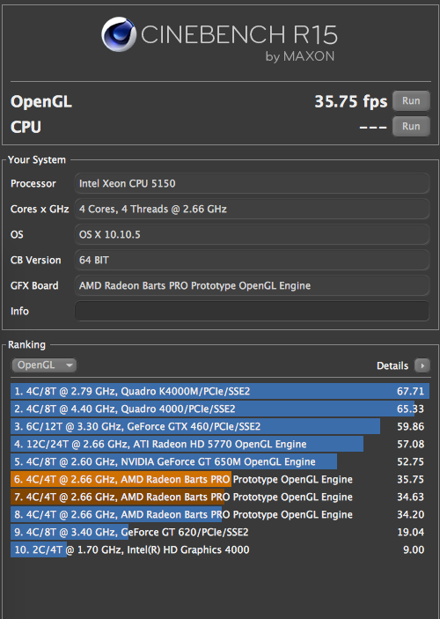Click the Ranking group heading
The width and height of the screenshot is (440, 619).
(x=26, y=344)
